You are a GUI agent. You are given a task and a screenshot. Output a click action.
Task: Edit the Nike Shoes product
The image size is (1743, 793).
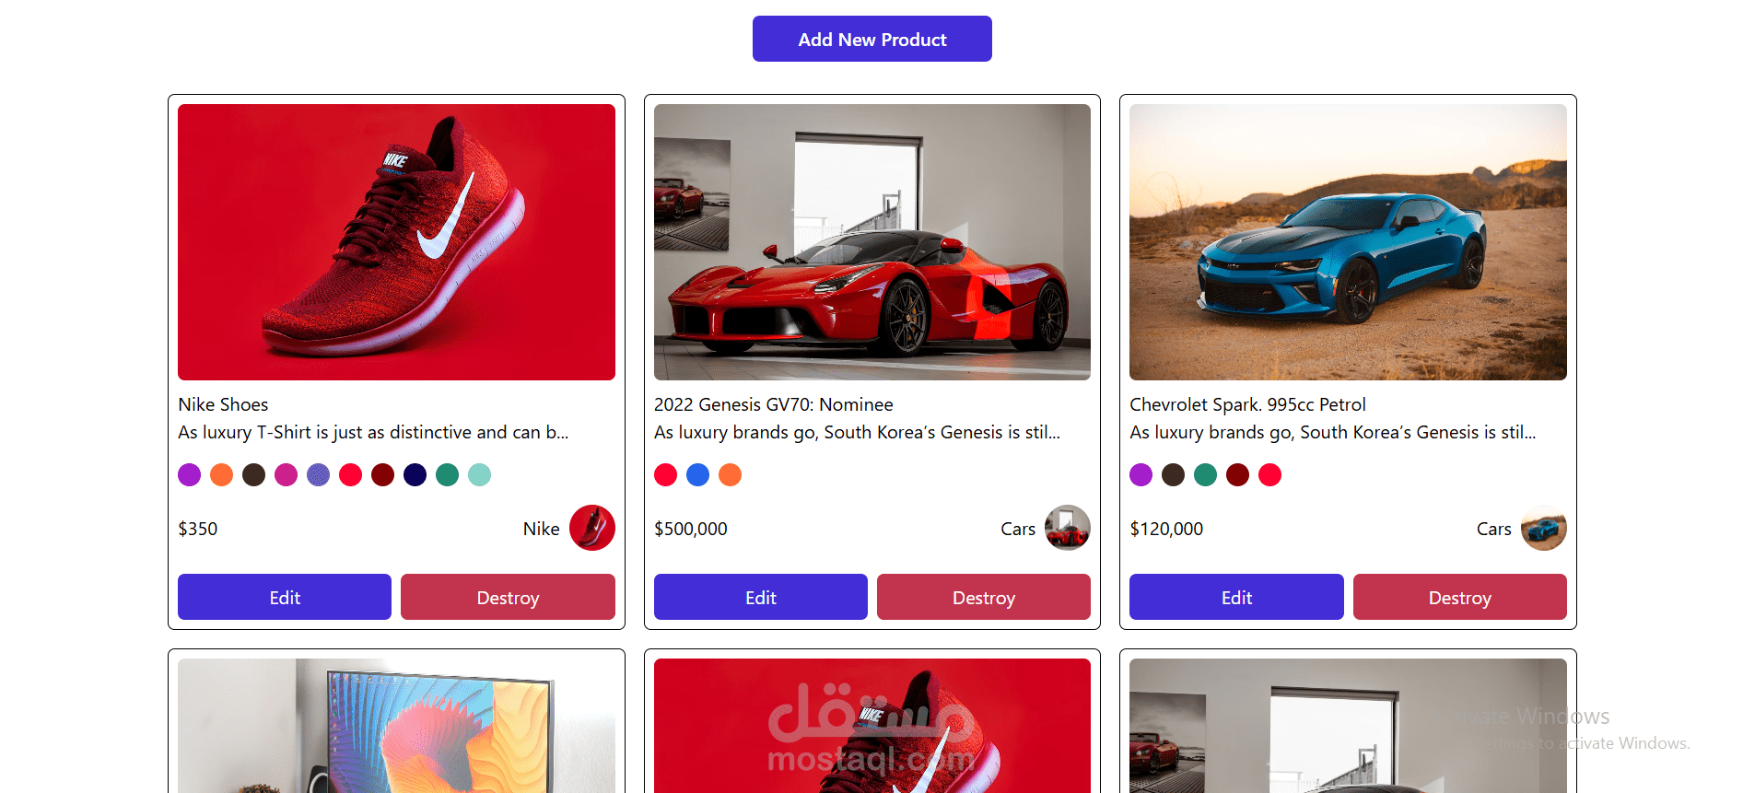pos(284,597)
